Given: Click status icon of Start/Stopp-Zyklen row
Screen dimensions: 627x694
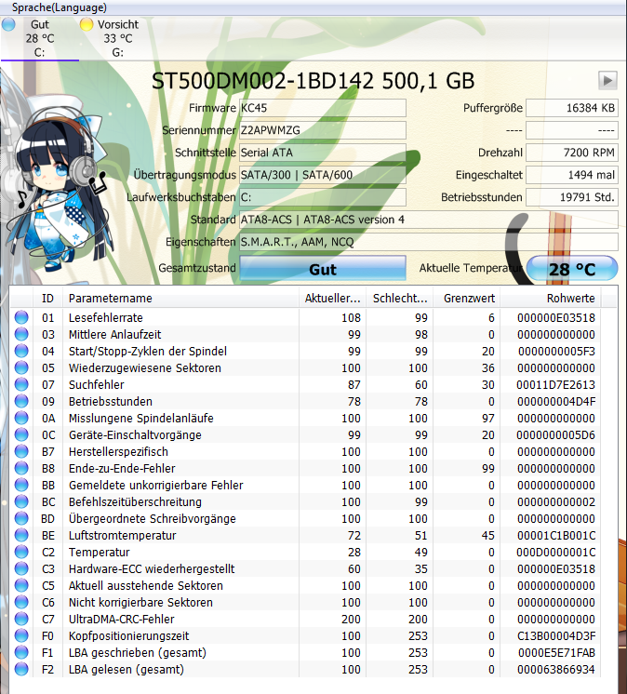Looking at the screenshot, I should click(21, 351).
